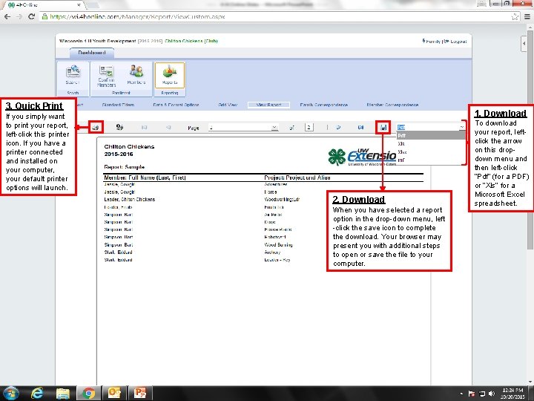Click the total pages box showing 2
This screenshot has height=401, width=534.
pyautogui.click(x=309, y=127)
